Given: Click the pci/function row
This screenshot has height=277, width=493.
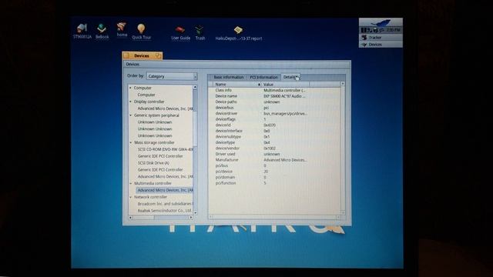Looking at the screenshot, I should (x=274, y=183).
